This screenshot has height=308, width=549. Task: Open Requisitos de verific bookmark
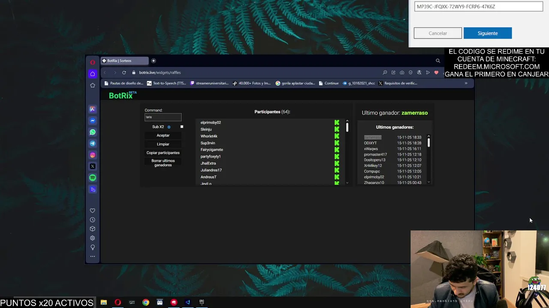[x=398, y=83]
